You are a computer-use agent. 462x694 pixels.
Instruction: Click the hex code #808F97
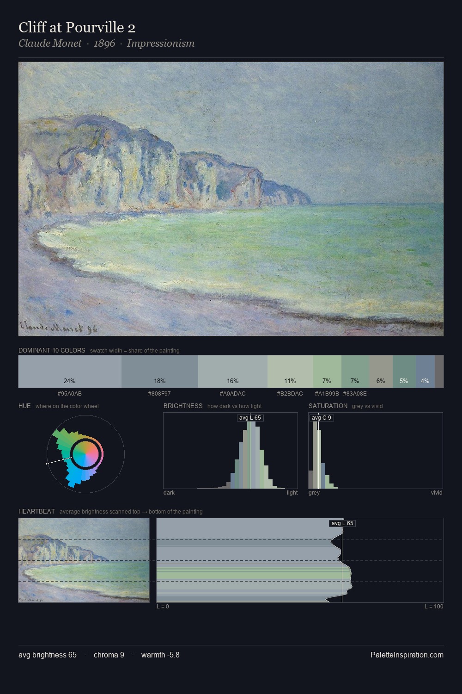click(x=159, y=394)
